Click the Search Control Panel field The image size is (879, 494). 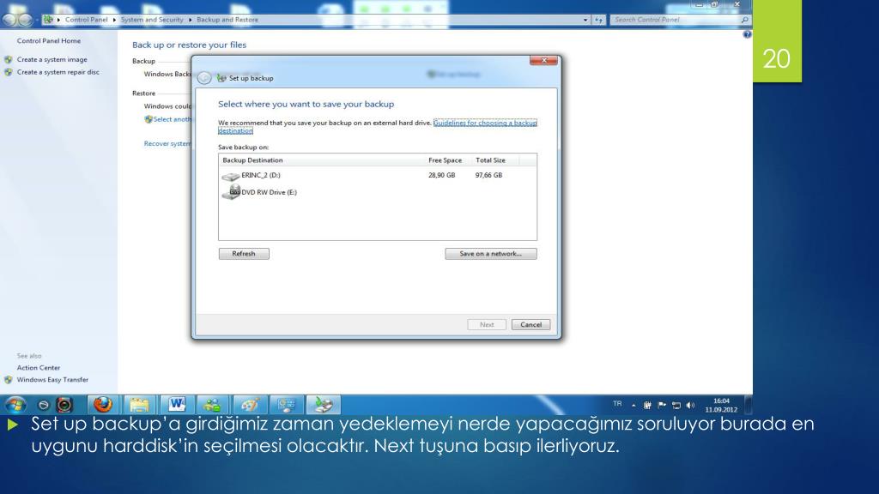point(676,20)
